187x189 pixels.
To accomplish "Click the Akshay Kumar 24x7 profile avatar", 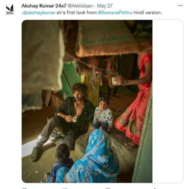I will tap(10, 10).
